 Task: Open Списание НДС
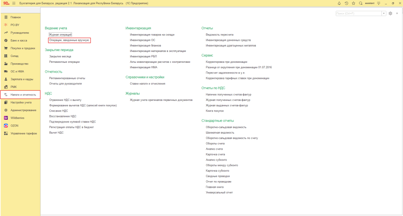click(58, 111)
